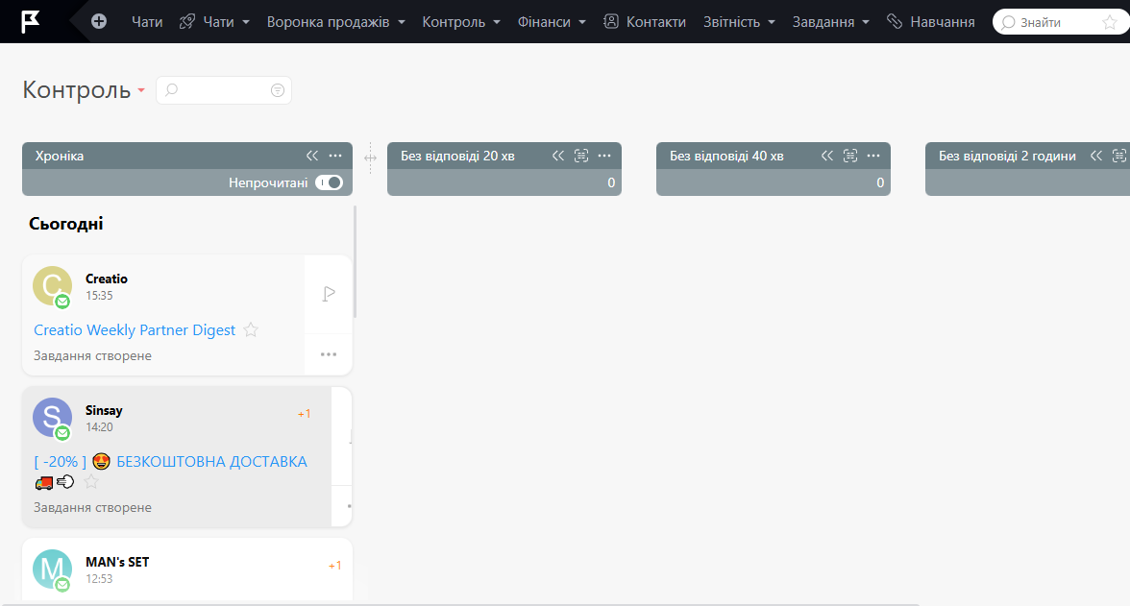Click scan icon in Без відповіді 40 хв

[x=850, y=156]
